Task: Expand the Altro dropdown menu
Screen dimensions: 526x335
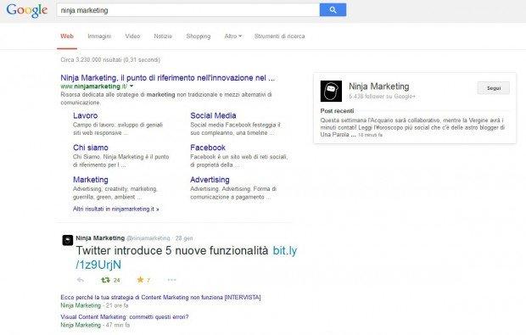Action: pyautogui.click(x=232, y=36)
